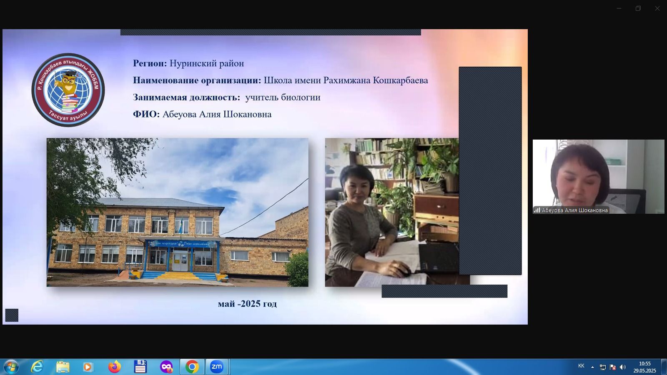Launch Firefox from the taskbar
Image resolution: width=667 pixels, height=375 pixels.
(114, 367)
